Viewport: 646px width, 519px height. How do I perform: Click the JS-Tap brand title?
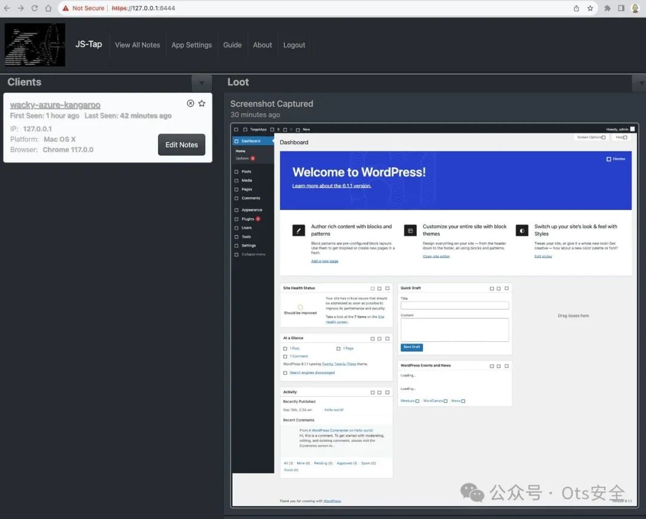pos(89,44)
